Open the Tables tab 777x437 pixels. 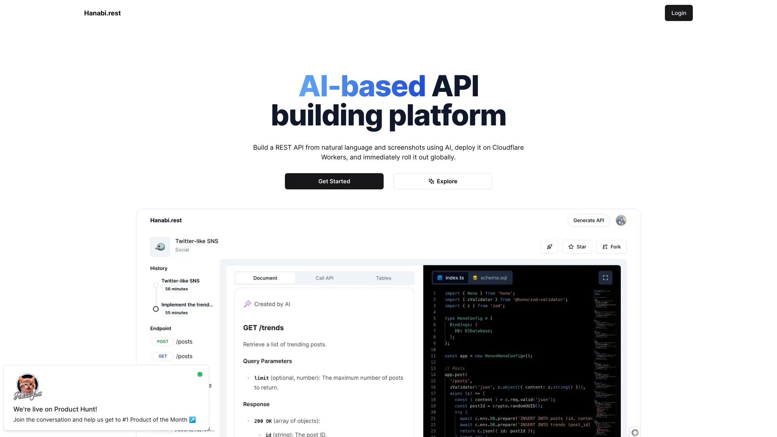coord(383,278)
